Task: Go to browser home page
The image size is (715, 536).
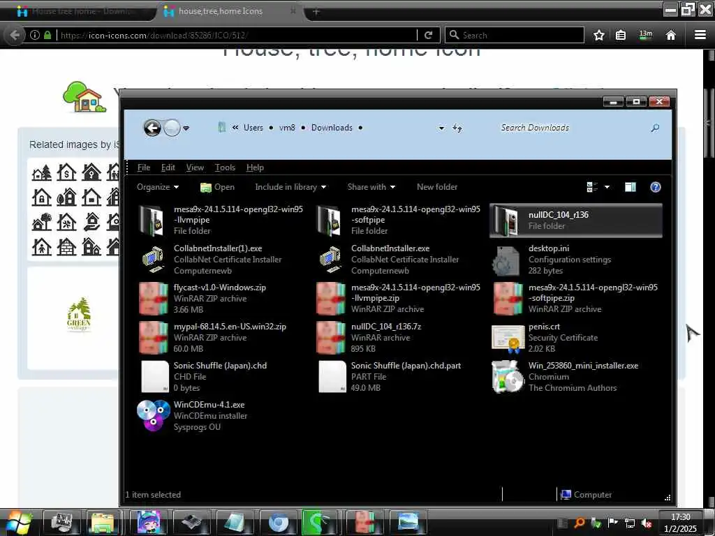Action: coord(670,35)
